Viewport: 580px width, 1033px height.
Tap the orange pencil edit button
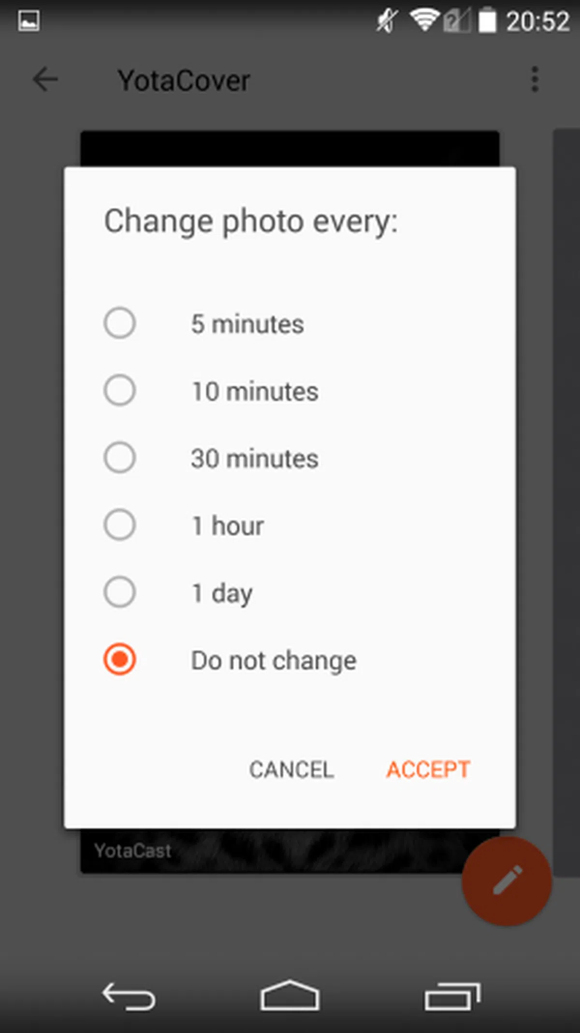pyautogui.click(x=507, y=881)
